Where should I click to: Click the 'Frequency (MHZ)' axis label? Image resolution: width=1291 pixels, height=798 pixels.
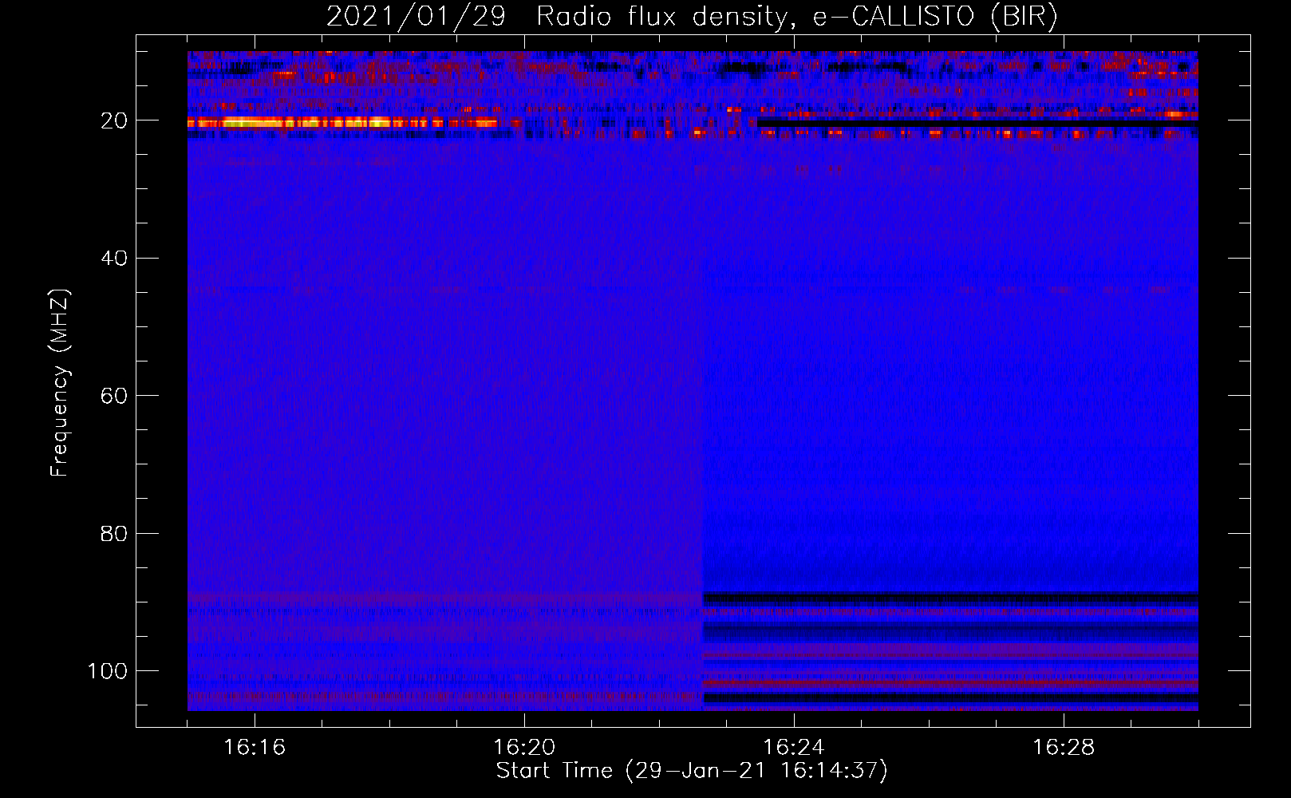coord(60,383)
